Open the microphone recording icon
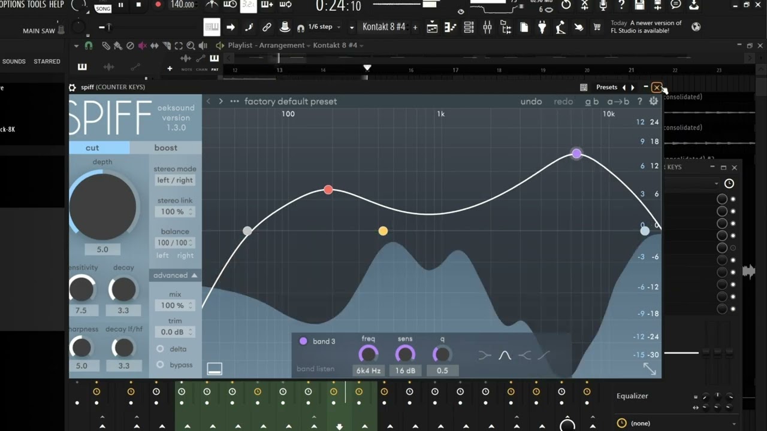Image resolution: width=767 pixels, height=431 pixels. coord(603,5)
